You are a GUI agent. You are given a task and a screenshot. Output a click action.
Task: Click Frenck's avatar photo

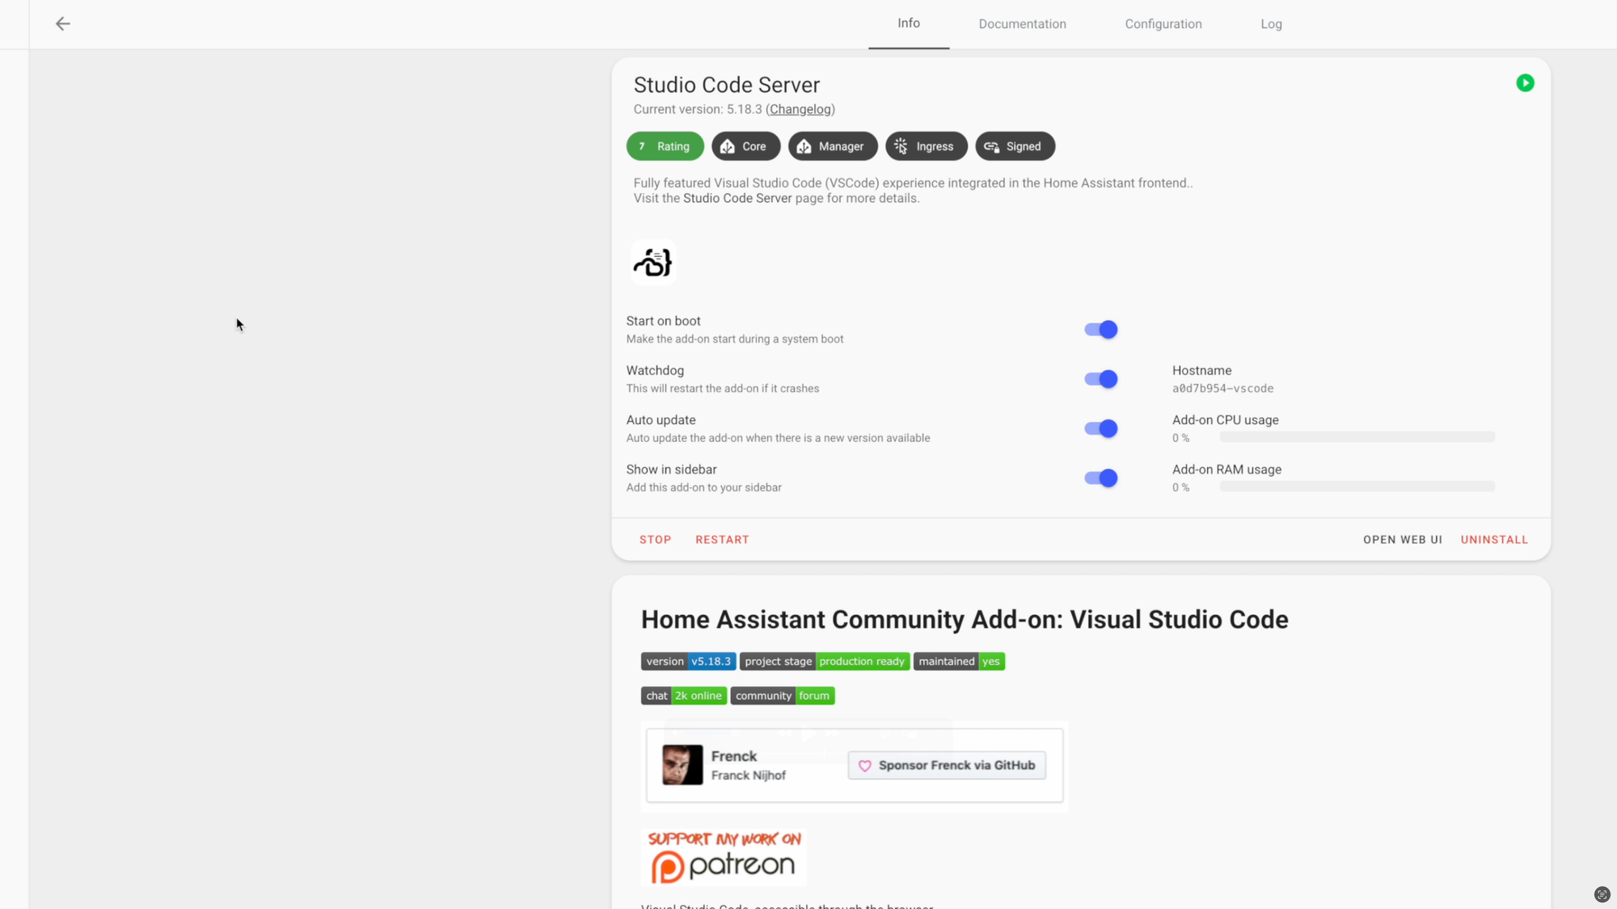coord(682,764)
